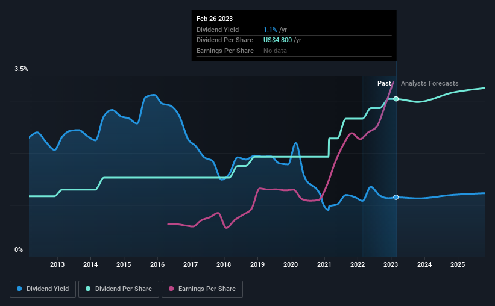Image resolution: width=495 pixels, height=306 pixels.
Task: Toggle the Dividend Per Share legend series
Action: coord(119,289)
